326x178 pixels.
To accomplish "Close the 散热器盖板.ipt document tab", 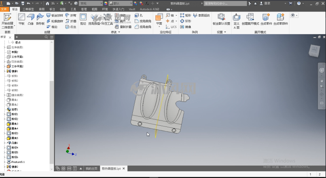I will tap(124, 168).
